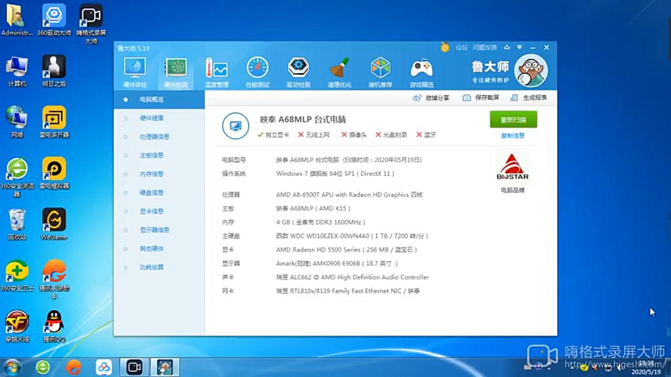Click the Amark AMK0906 monitor value
Viewport: 671px width, 377px height.
tap(337, 263)
